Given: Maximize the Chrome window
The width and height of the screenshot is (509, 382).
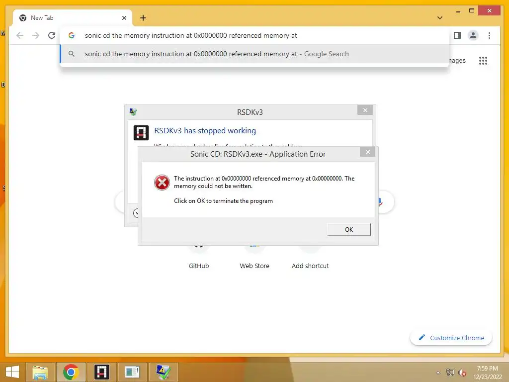Looking at the screenshot, I should pos(472,11).
